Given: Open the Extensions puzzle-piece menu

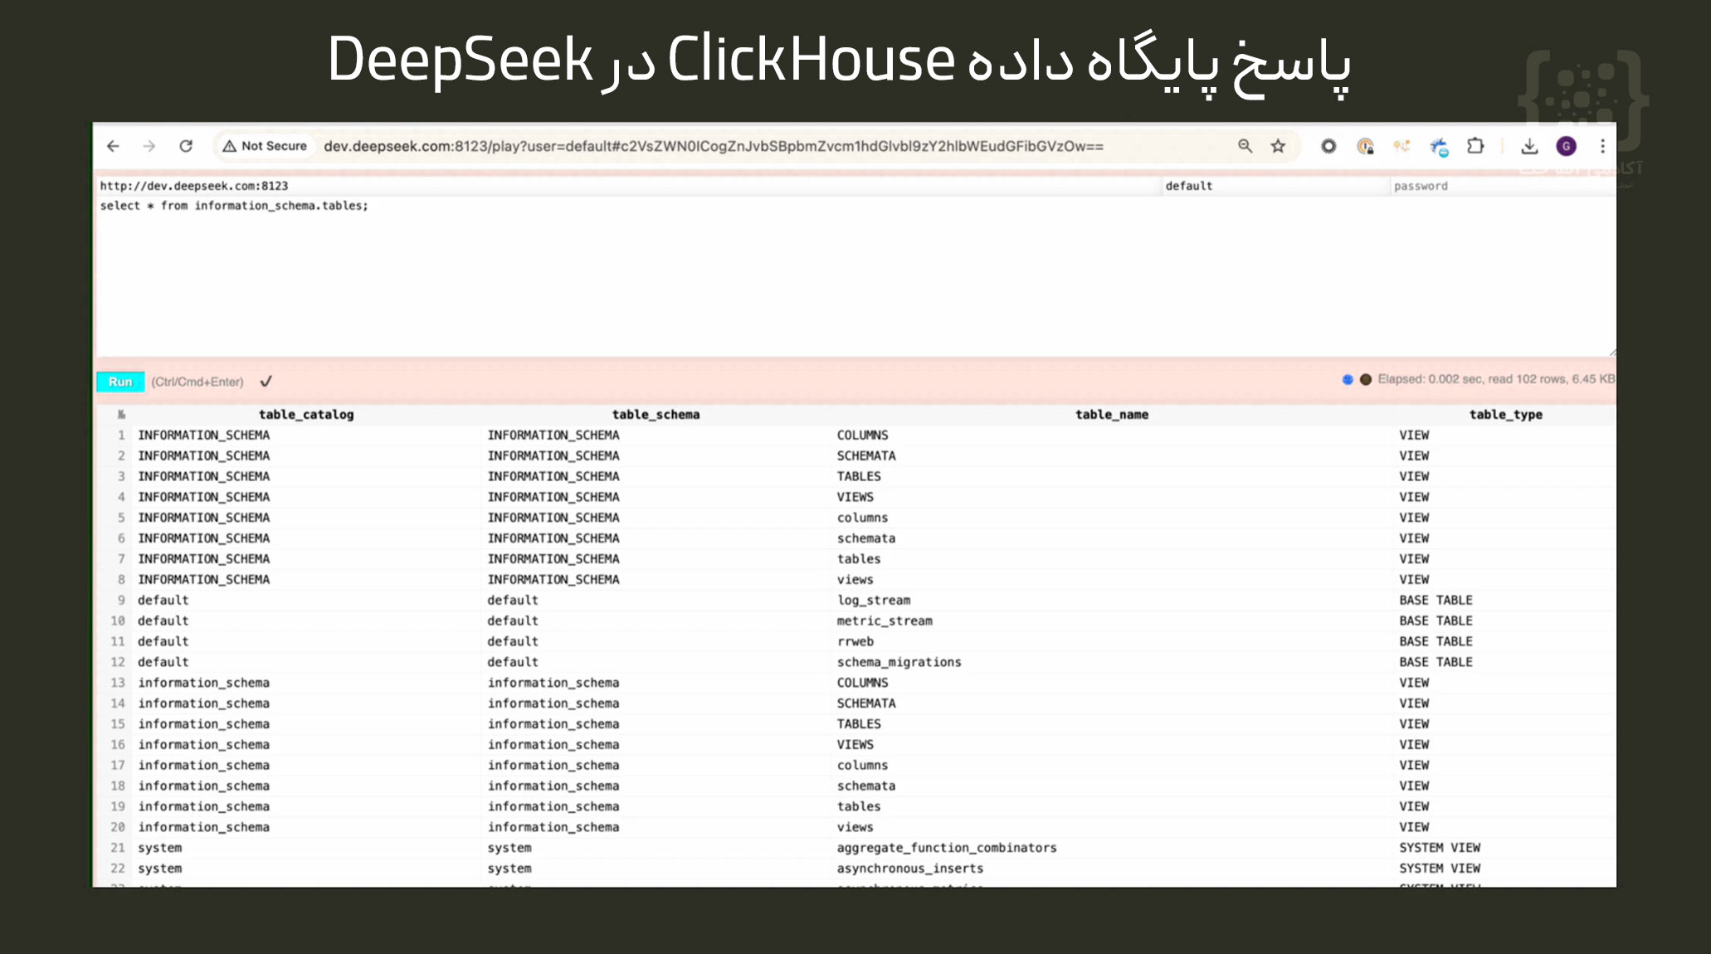Looking at the screenshot, I should click(1475, 146).
